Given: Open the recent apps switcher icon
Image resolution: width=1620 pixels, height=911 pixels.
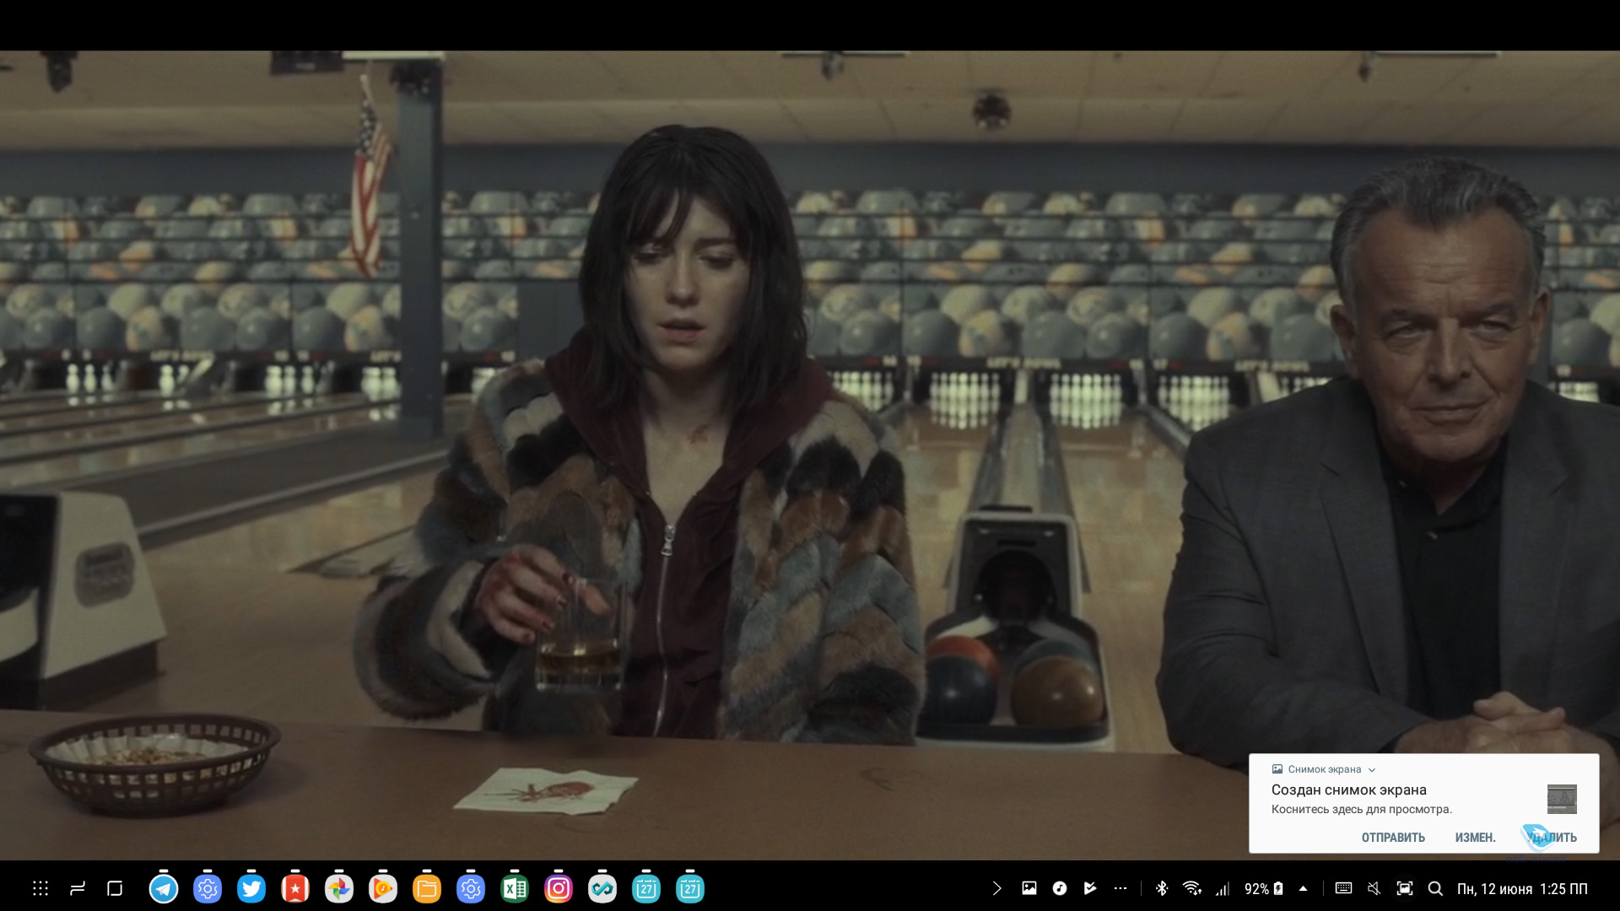Looking at the screenshot, I should [78, 888].
